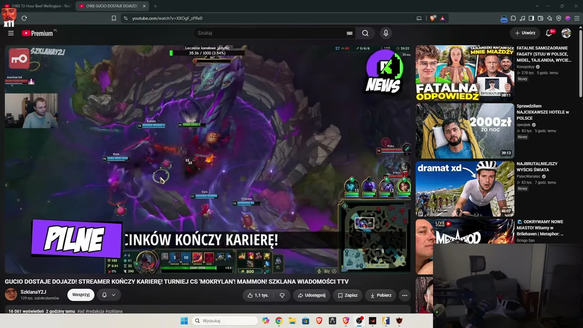Viewport: 583px width, 328px height.
Task: Open the browser profile icon in toolbar
Action: [568, 18]
